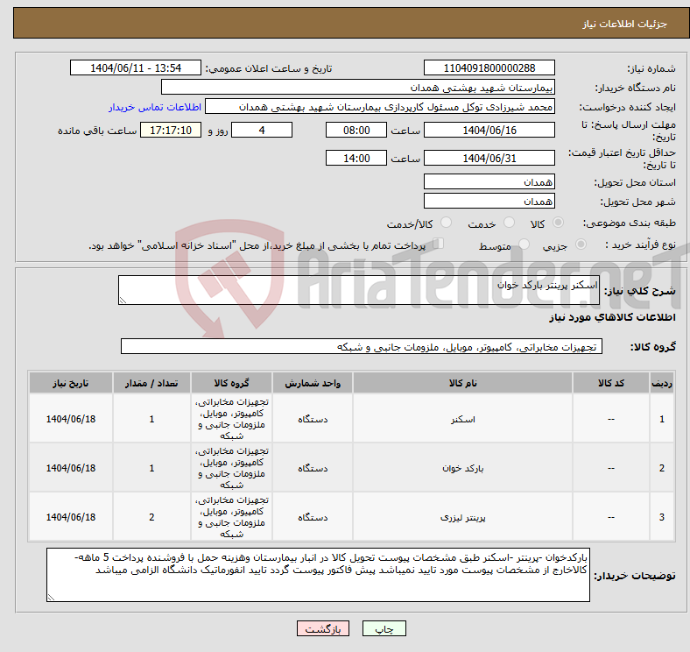Screen dimensions: 690x652
Task: Click the چاپ print button
Action: pyautogui.click(x=384, y=628)
